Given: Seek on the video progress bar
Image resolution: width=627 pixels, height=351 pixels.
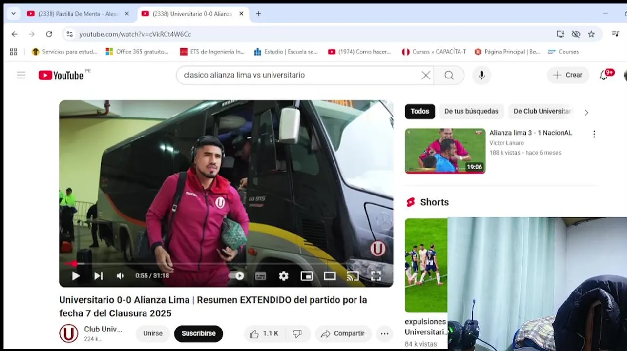Looking at the screenshot, I should click(x=226, y=264).
